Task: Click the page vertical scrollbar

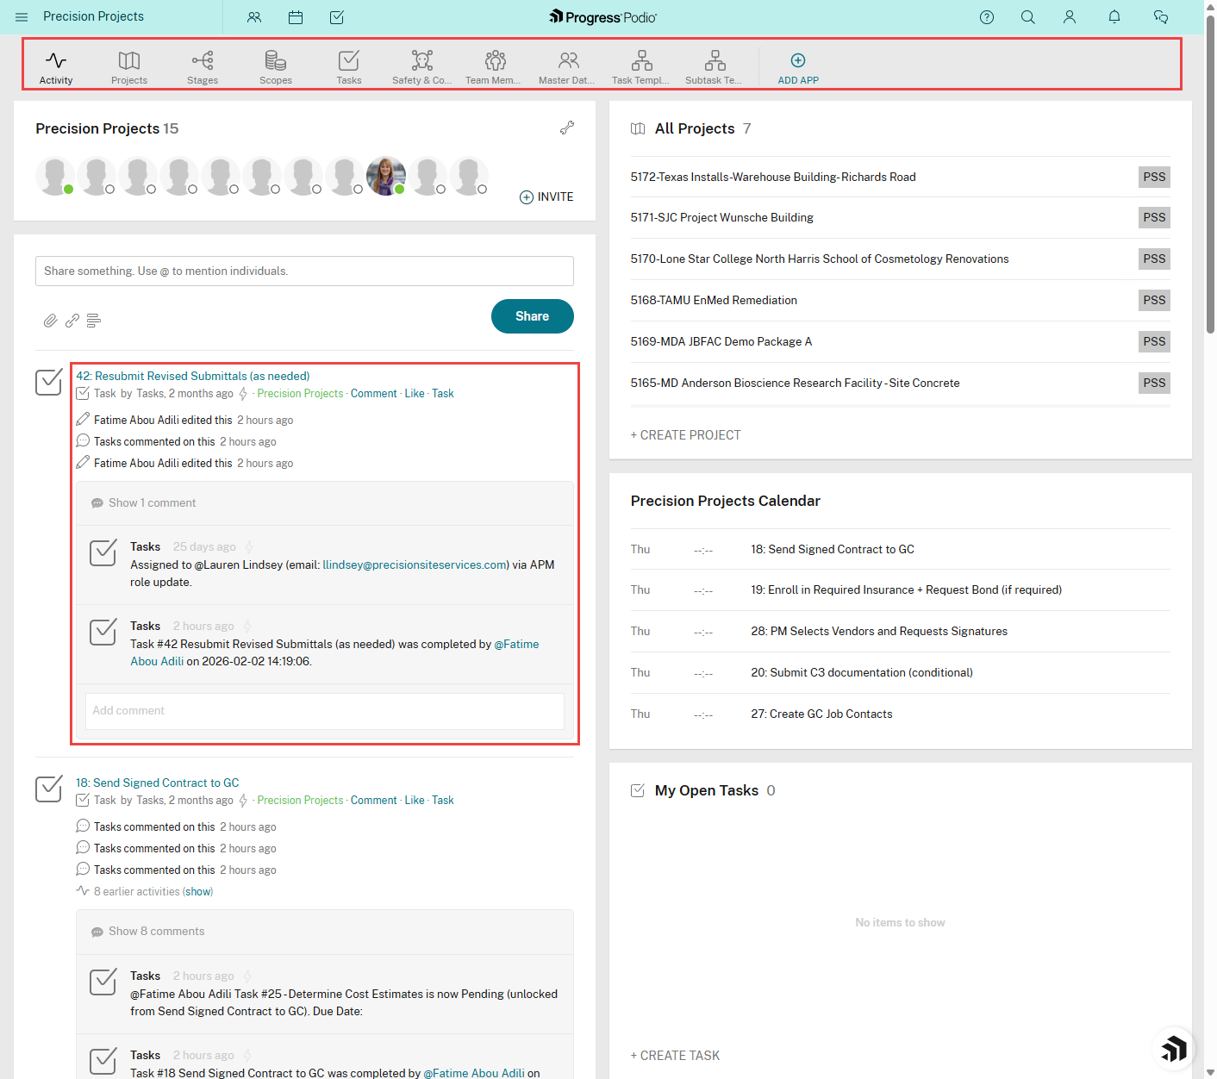Action: coord(1210,172)
